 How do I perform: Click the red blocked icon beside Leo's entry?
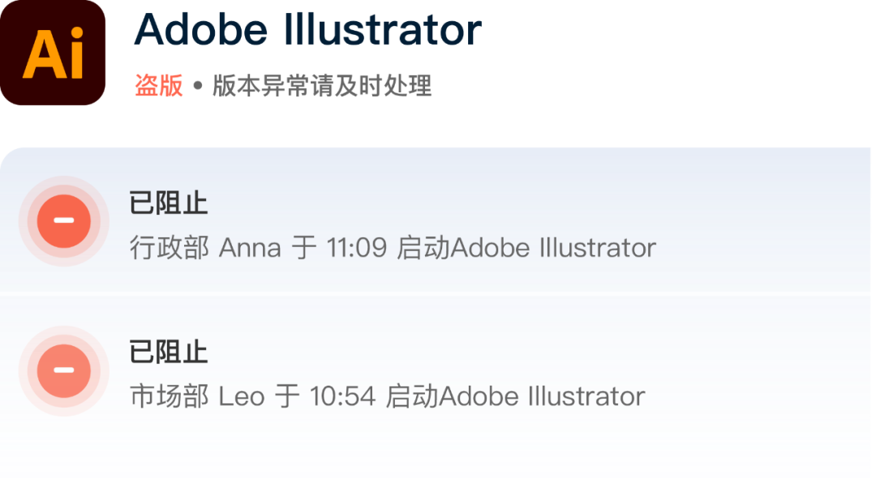tap(64, 371)
